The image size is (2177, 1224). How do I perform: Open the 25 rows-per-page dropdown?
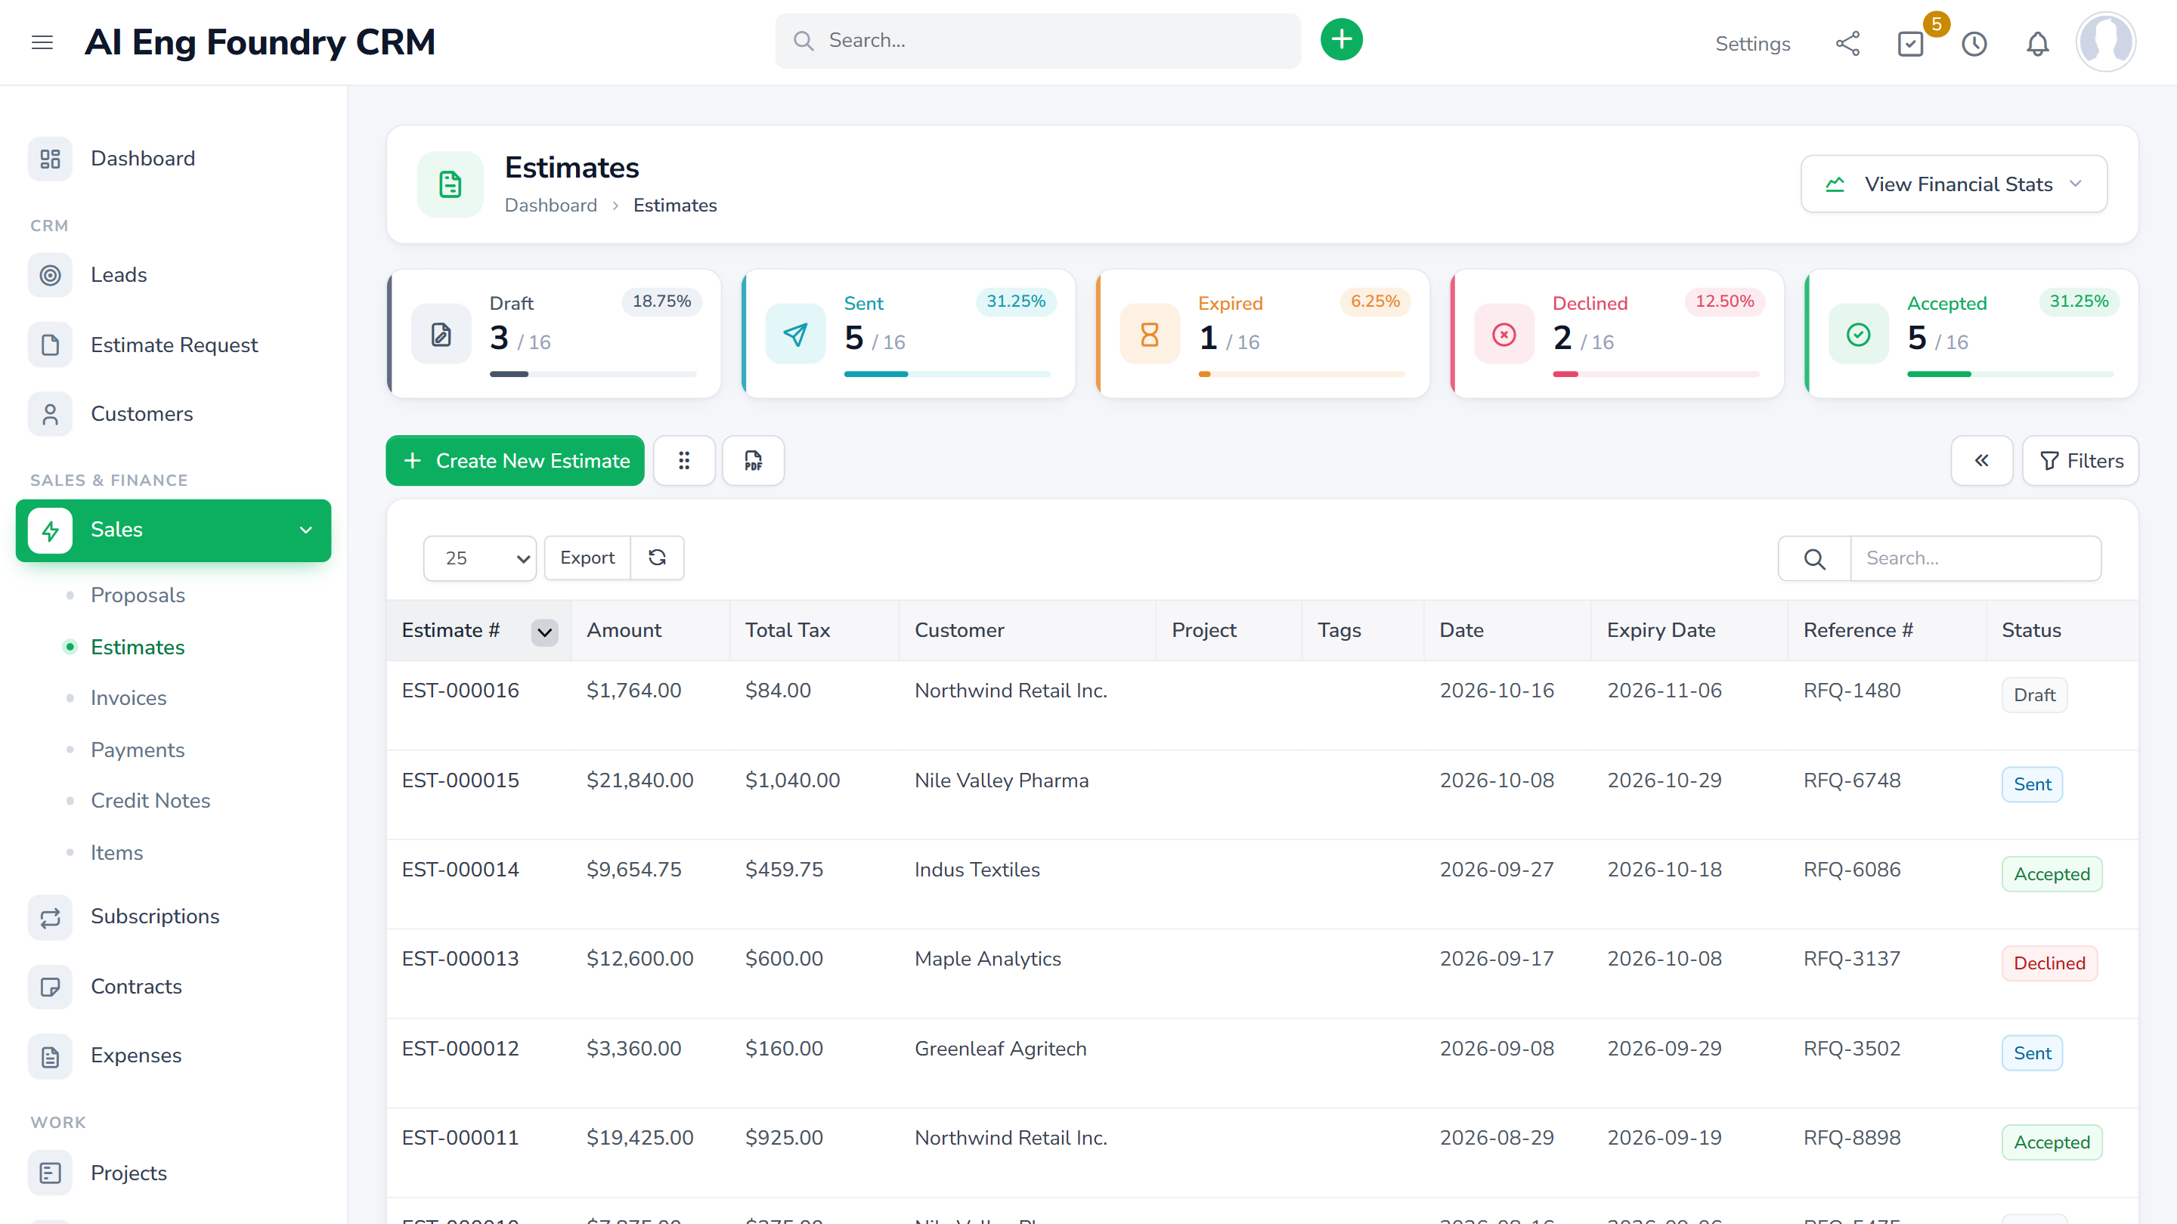point(479,558)
